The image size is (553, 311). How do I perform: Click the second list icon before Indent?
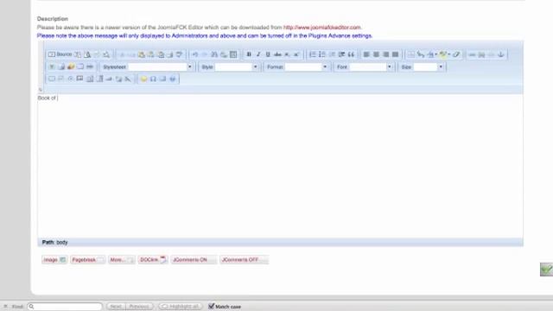pyautogui.click(x=322, y=54)
